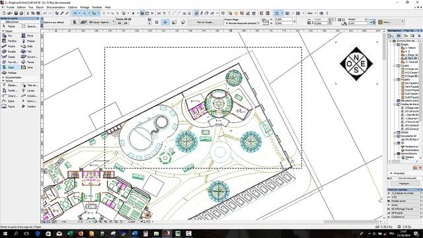Click the Undo arrow icon

(x=45, y=13)
